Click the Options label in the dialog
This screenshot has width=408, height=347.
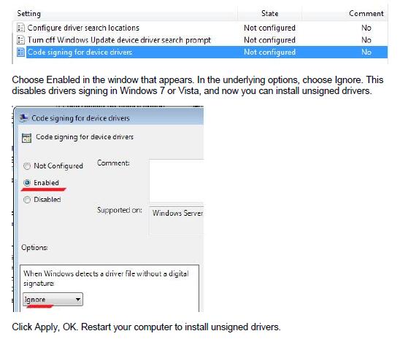(34, 248)
